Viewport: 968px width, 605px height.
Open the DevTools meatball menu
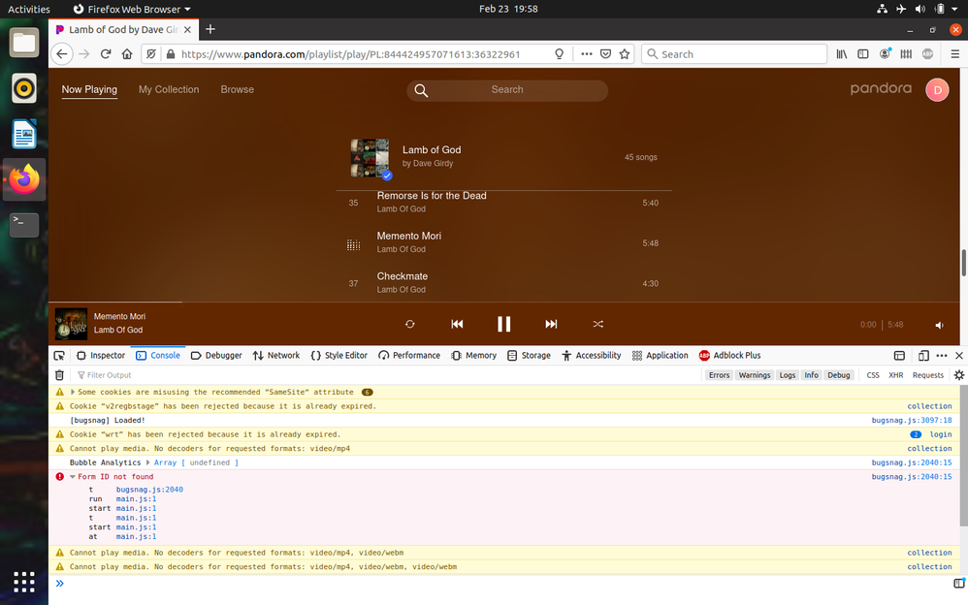(940, 355)
